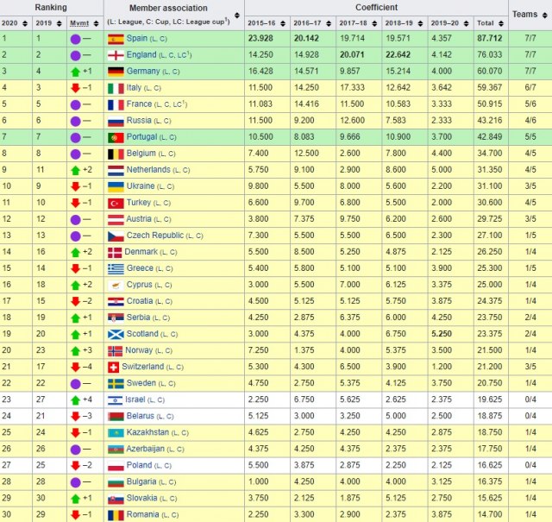Click the France country link
The height and width of the screenshot is (522, 552).
point(140,104)
